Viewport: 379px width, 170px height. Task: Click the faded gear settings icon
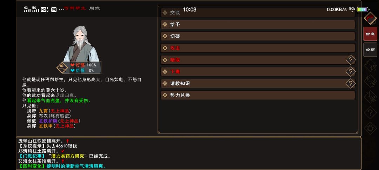pyautogui.click(x=370, y=128)
